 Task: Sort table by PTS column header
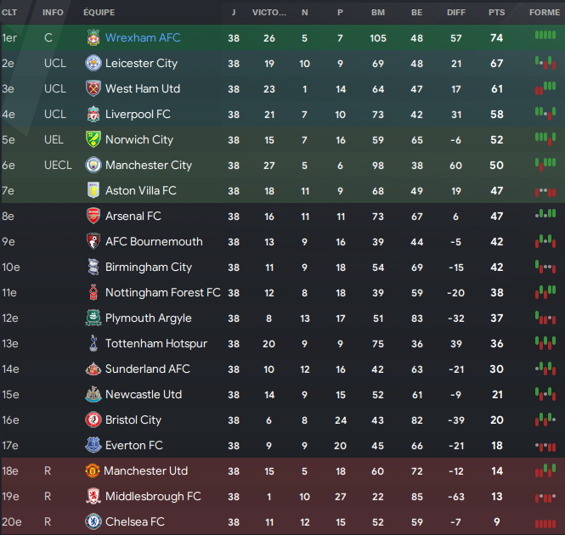pyautogui.click(x=496, y=13)
